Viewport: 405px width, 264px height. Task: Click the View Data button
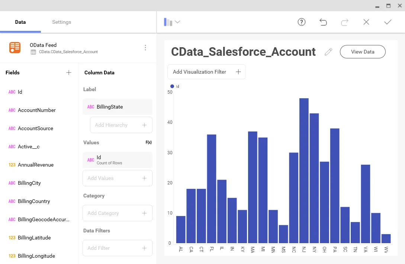[x=363, y=52]
